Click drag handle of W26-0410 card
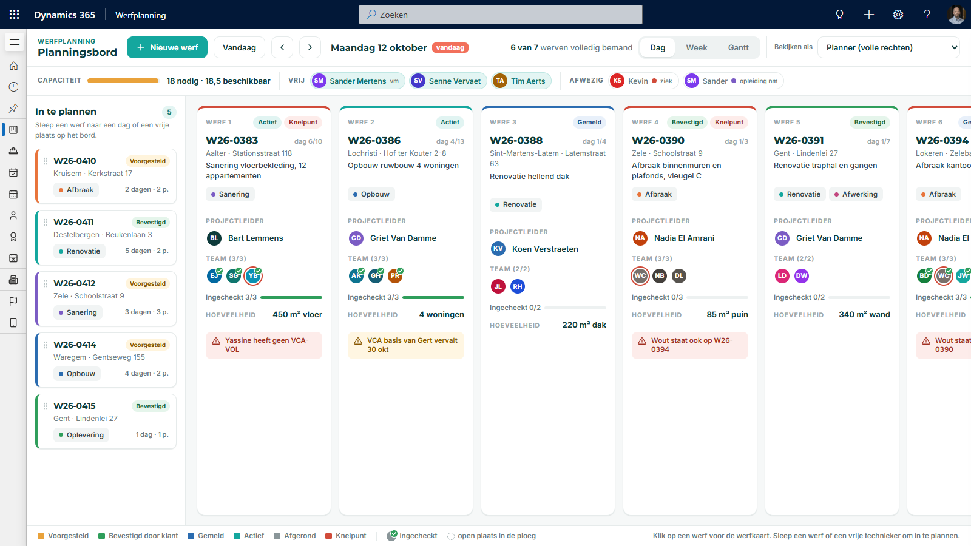 pos(46,161)
